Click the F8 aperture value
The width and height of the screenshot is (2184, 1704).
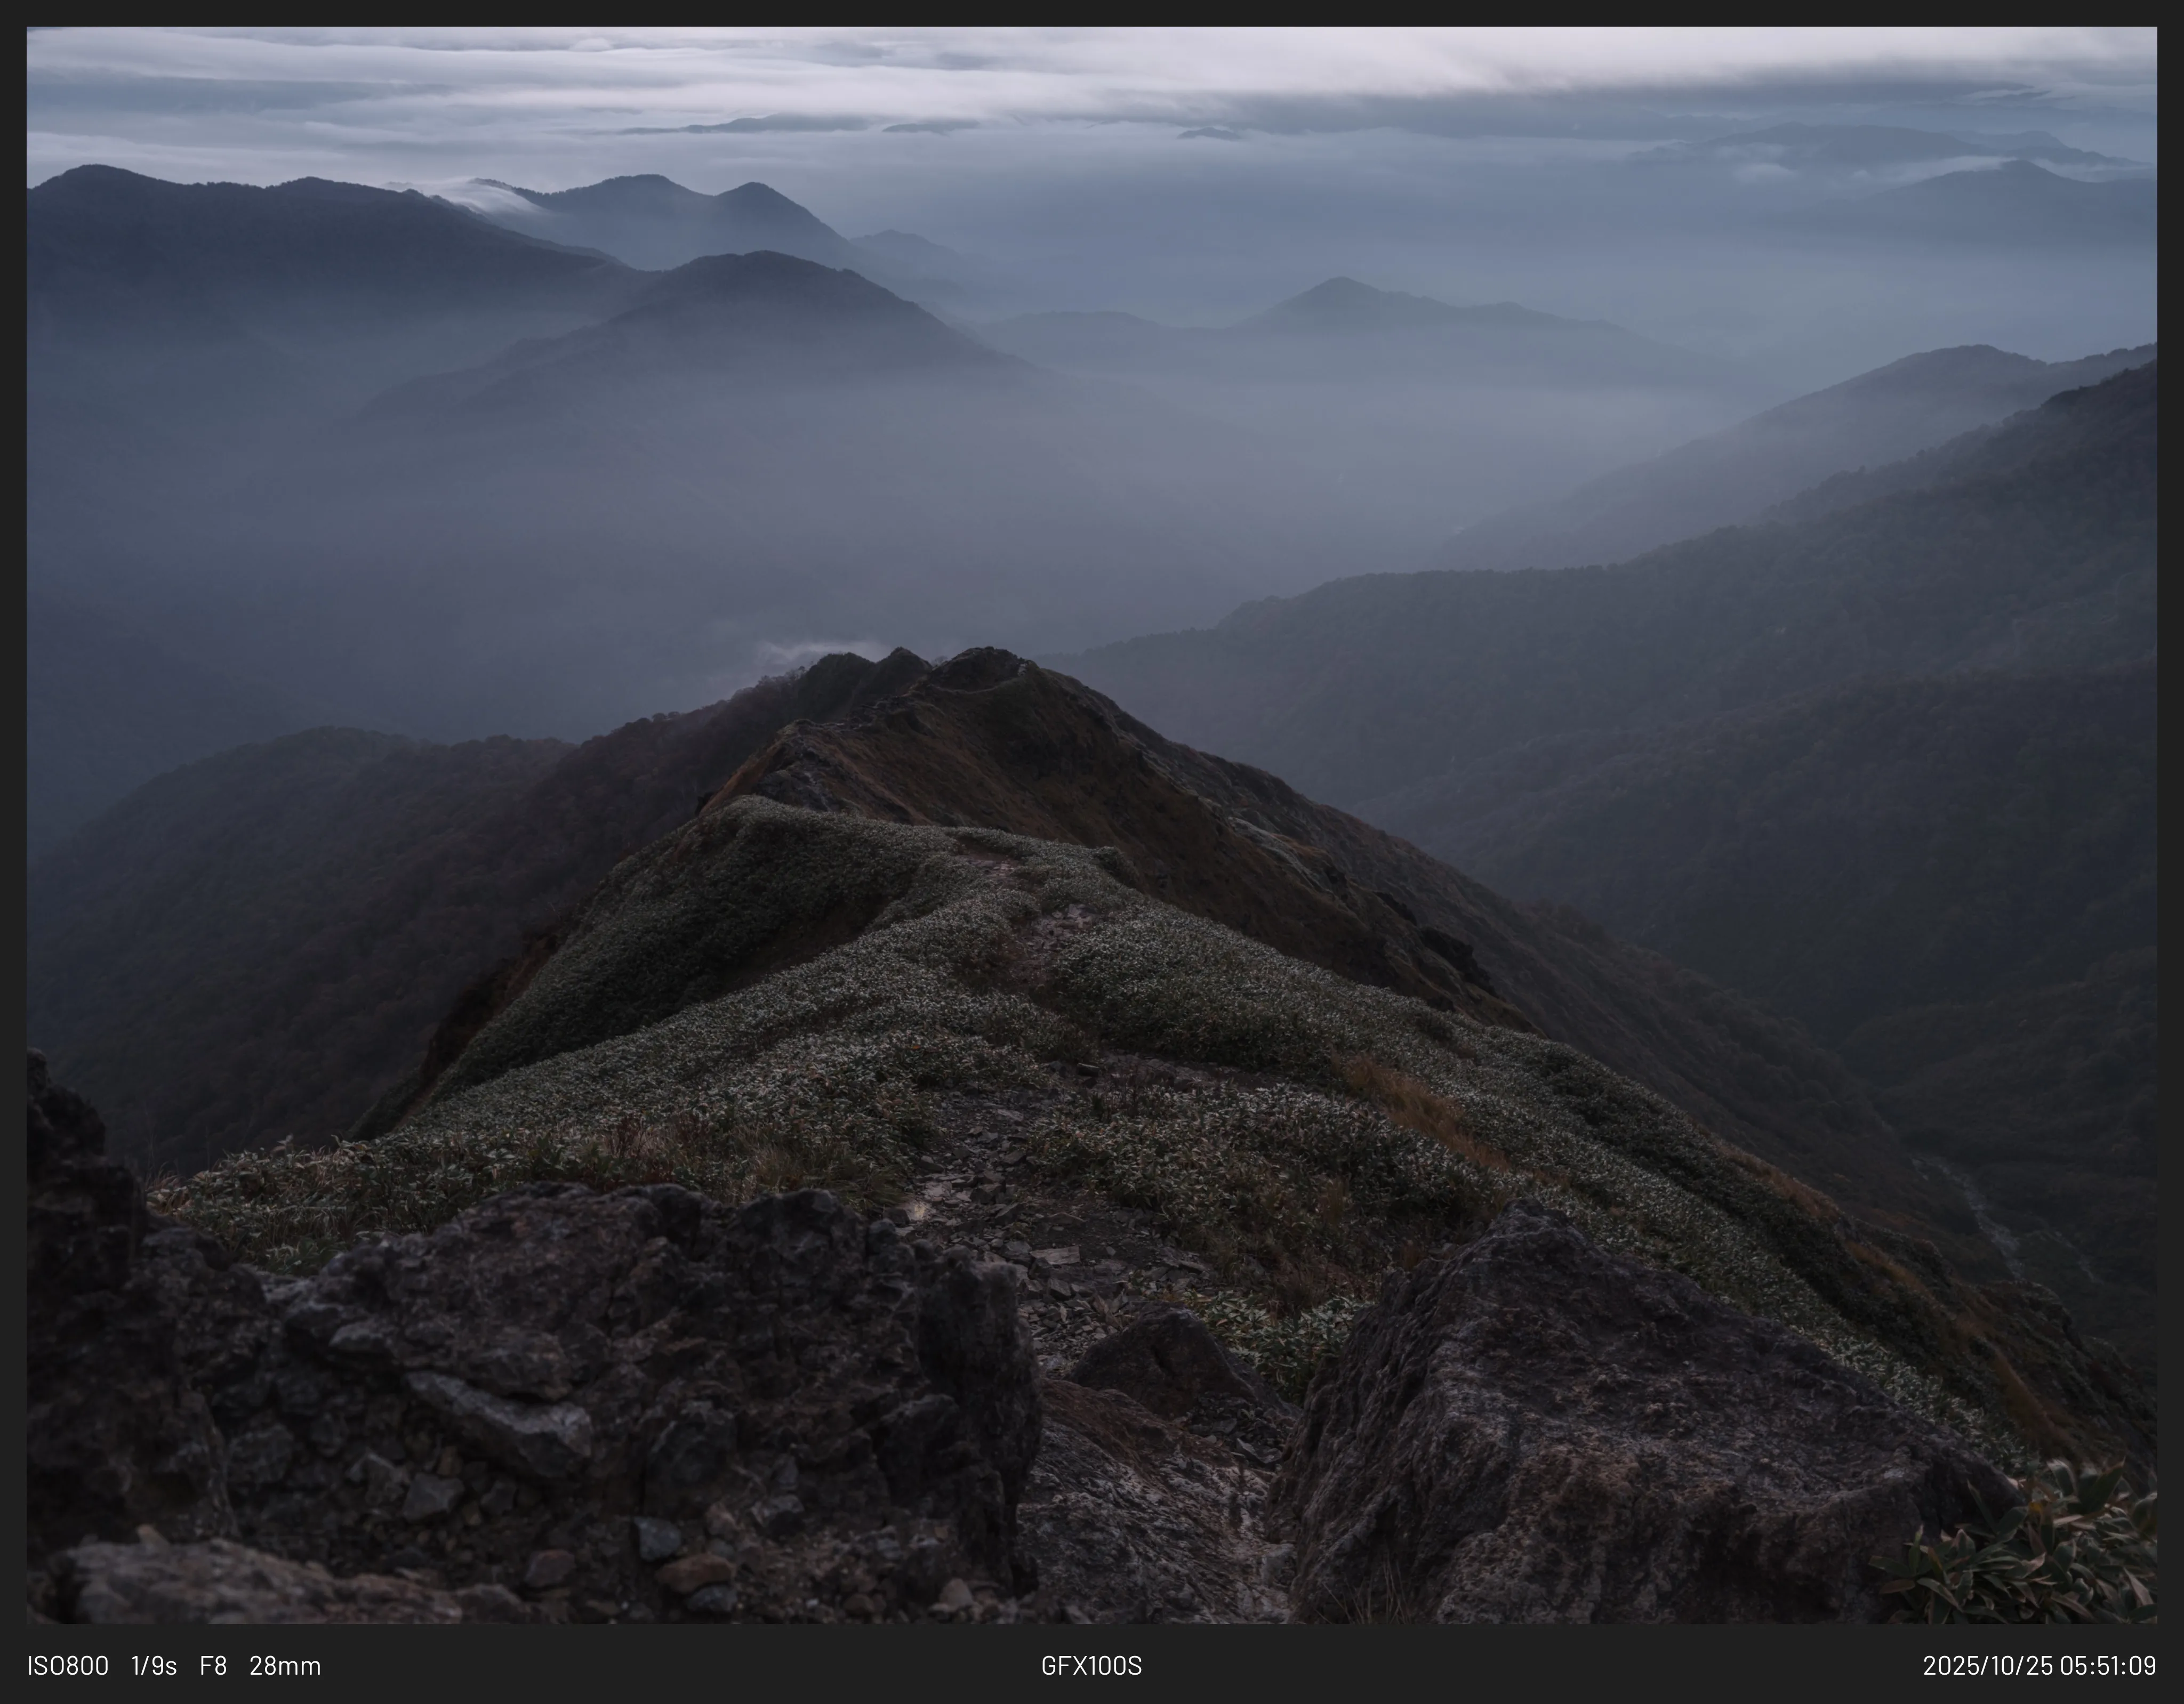tap(213, 1666)
